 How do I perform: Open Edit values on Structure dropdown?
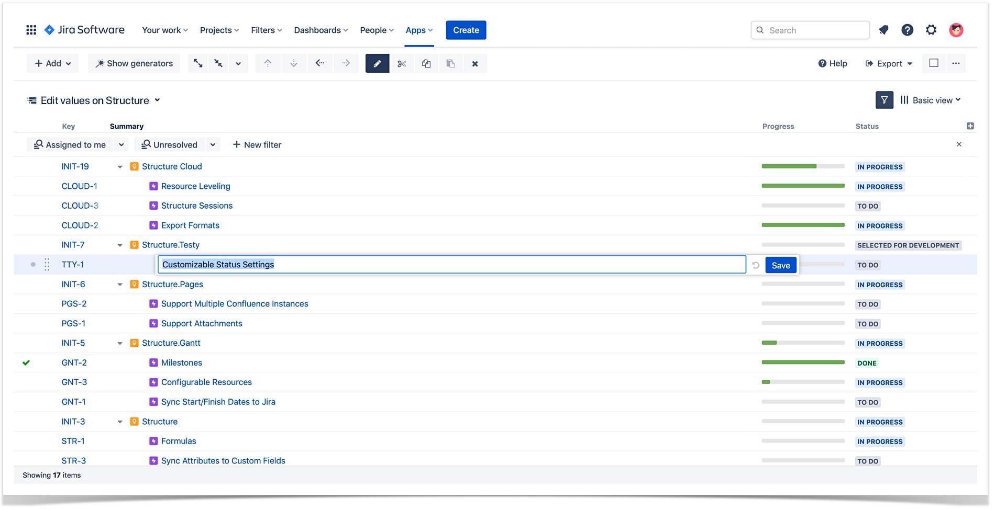pos(94,100)
